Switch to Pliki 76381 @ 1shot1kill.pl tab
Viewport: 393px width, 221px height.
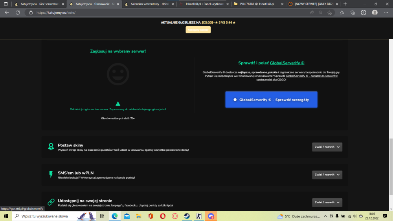click(x=259, y=4)
